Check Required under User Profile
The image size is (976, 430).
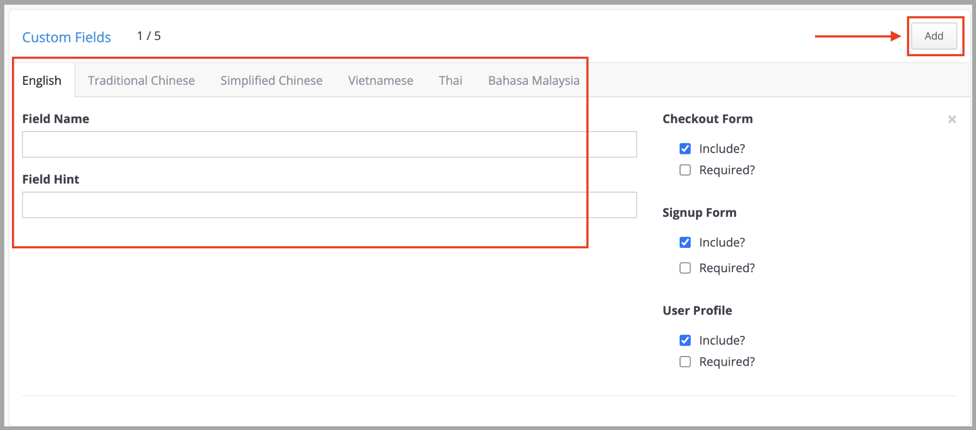pos(685,362)
